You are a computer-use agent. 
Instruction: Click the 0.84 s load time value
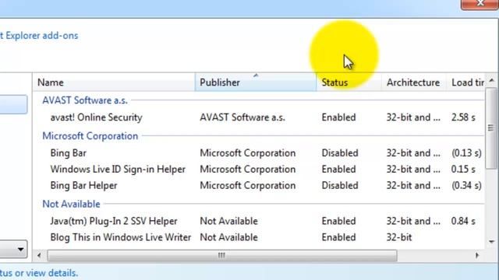[463, 221]
